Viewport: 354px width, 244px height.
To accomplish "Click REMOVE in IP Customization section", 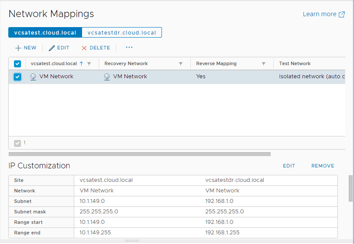I will pos(323,166).
